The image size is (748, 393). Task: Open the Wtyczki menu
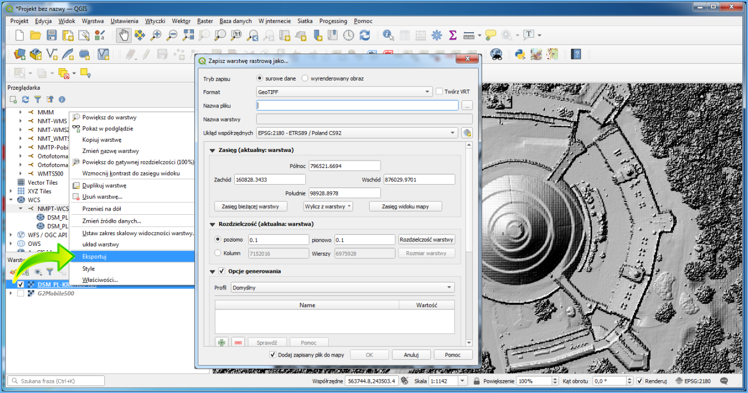pos(155,21)
